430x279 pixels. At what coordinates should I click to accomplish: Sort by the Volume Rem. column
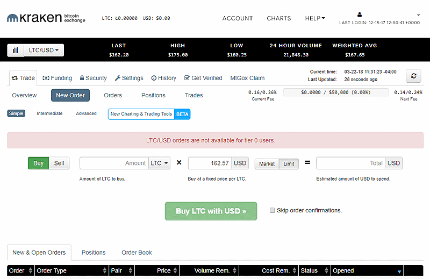[209, 270]
